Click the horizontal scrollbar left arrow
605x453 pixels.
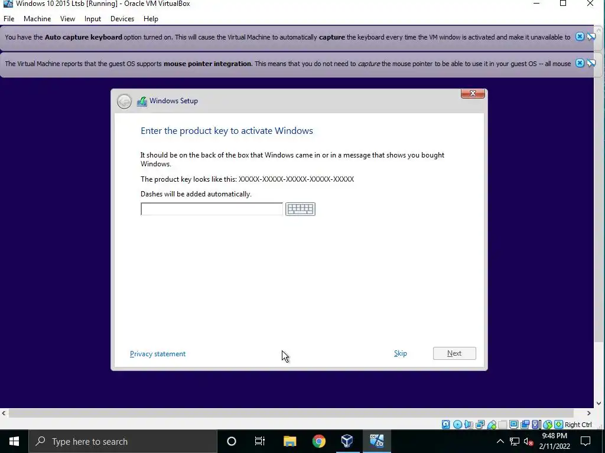[4, 413]
